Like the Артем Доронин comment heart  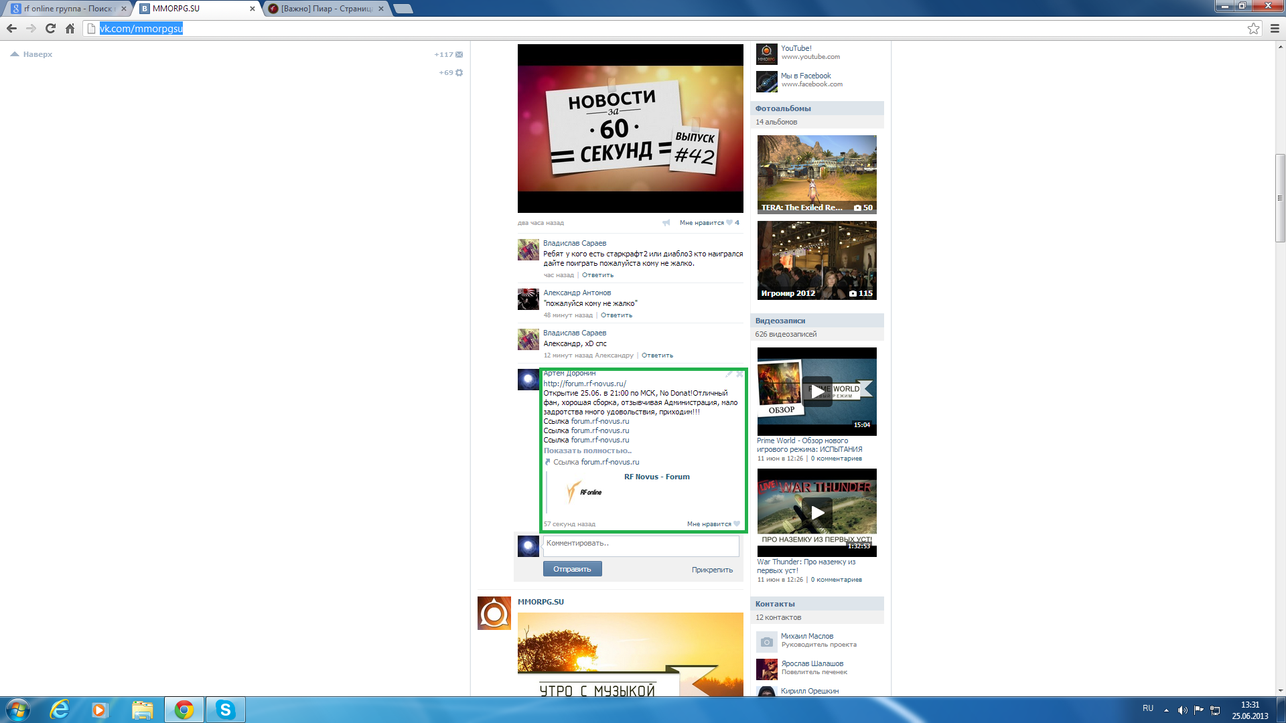pos(737,524)
